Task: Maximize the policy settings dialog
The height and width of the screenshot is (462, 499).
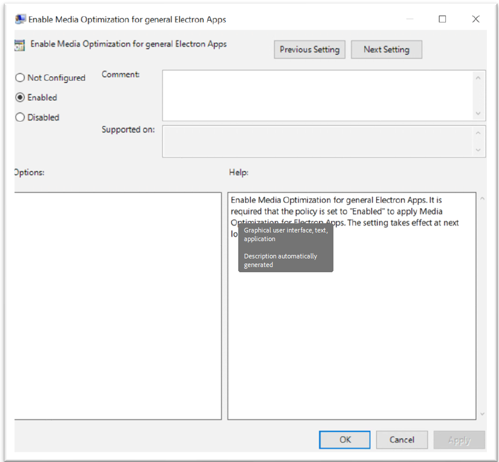Action: coord(442,19)
